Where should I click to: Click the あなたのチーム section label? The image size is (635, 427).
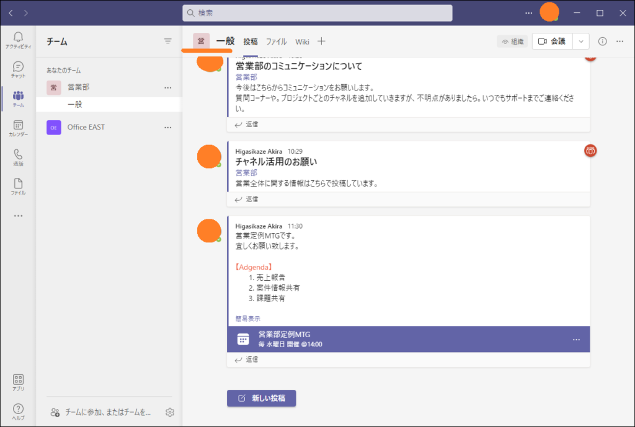tap(64, 71)
